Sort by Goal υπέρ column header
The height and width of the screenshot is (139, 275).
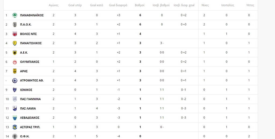tap(75, 5)
